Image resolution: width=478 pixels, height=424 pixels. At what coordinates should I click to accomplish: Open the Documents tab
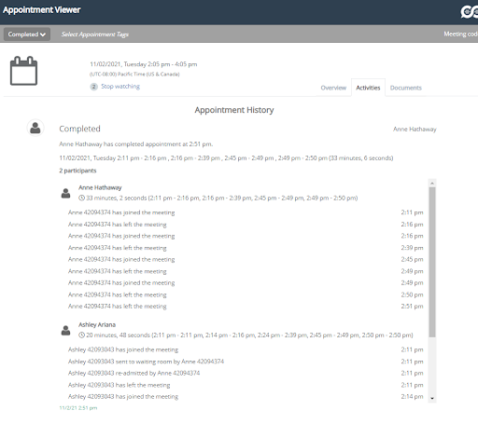pos(406,88)
